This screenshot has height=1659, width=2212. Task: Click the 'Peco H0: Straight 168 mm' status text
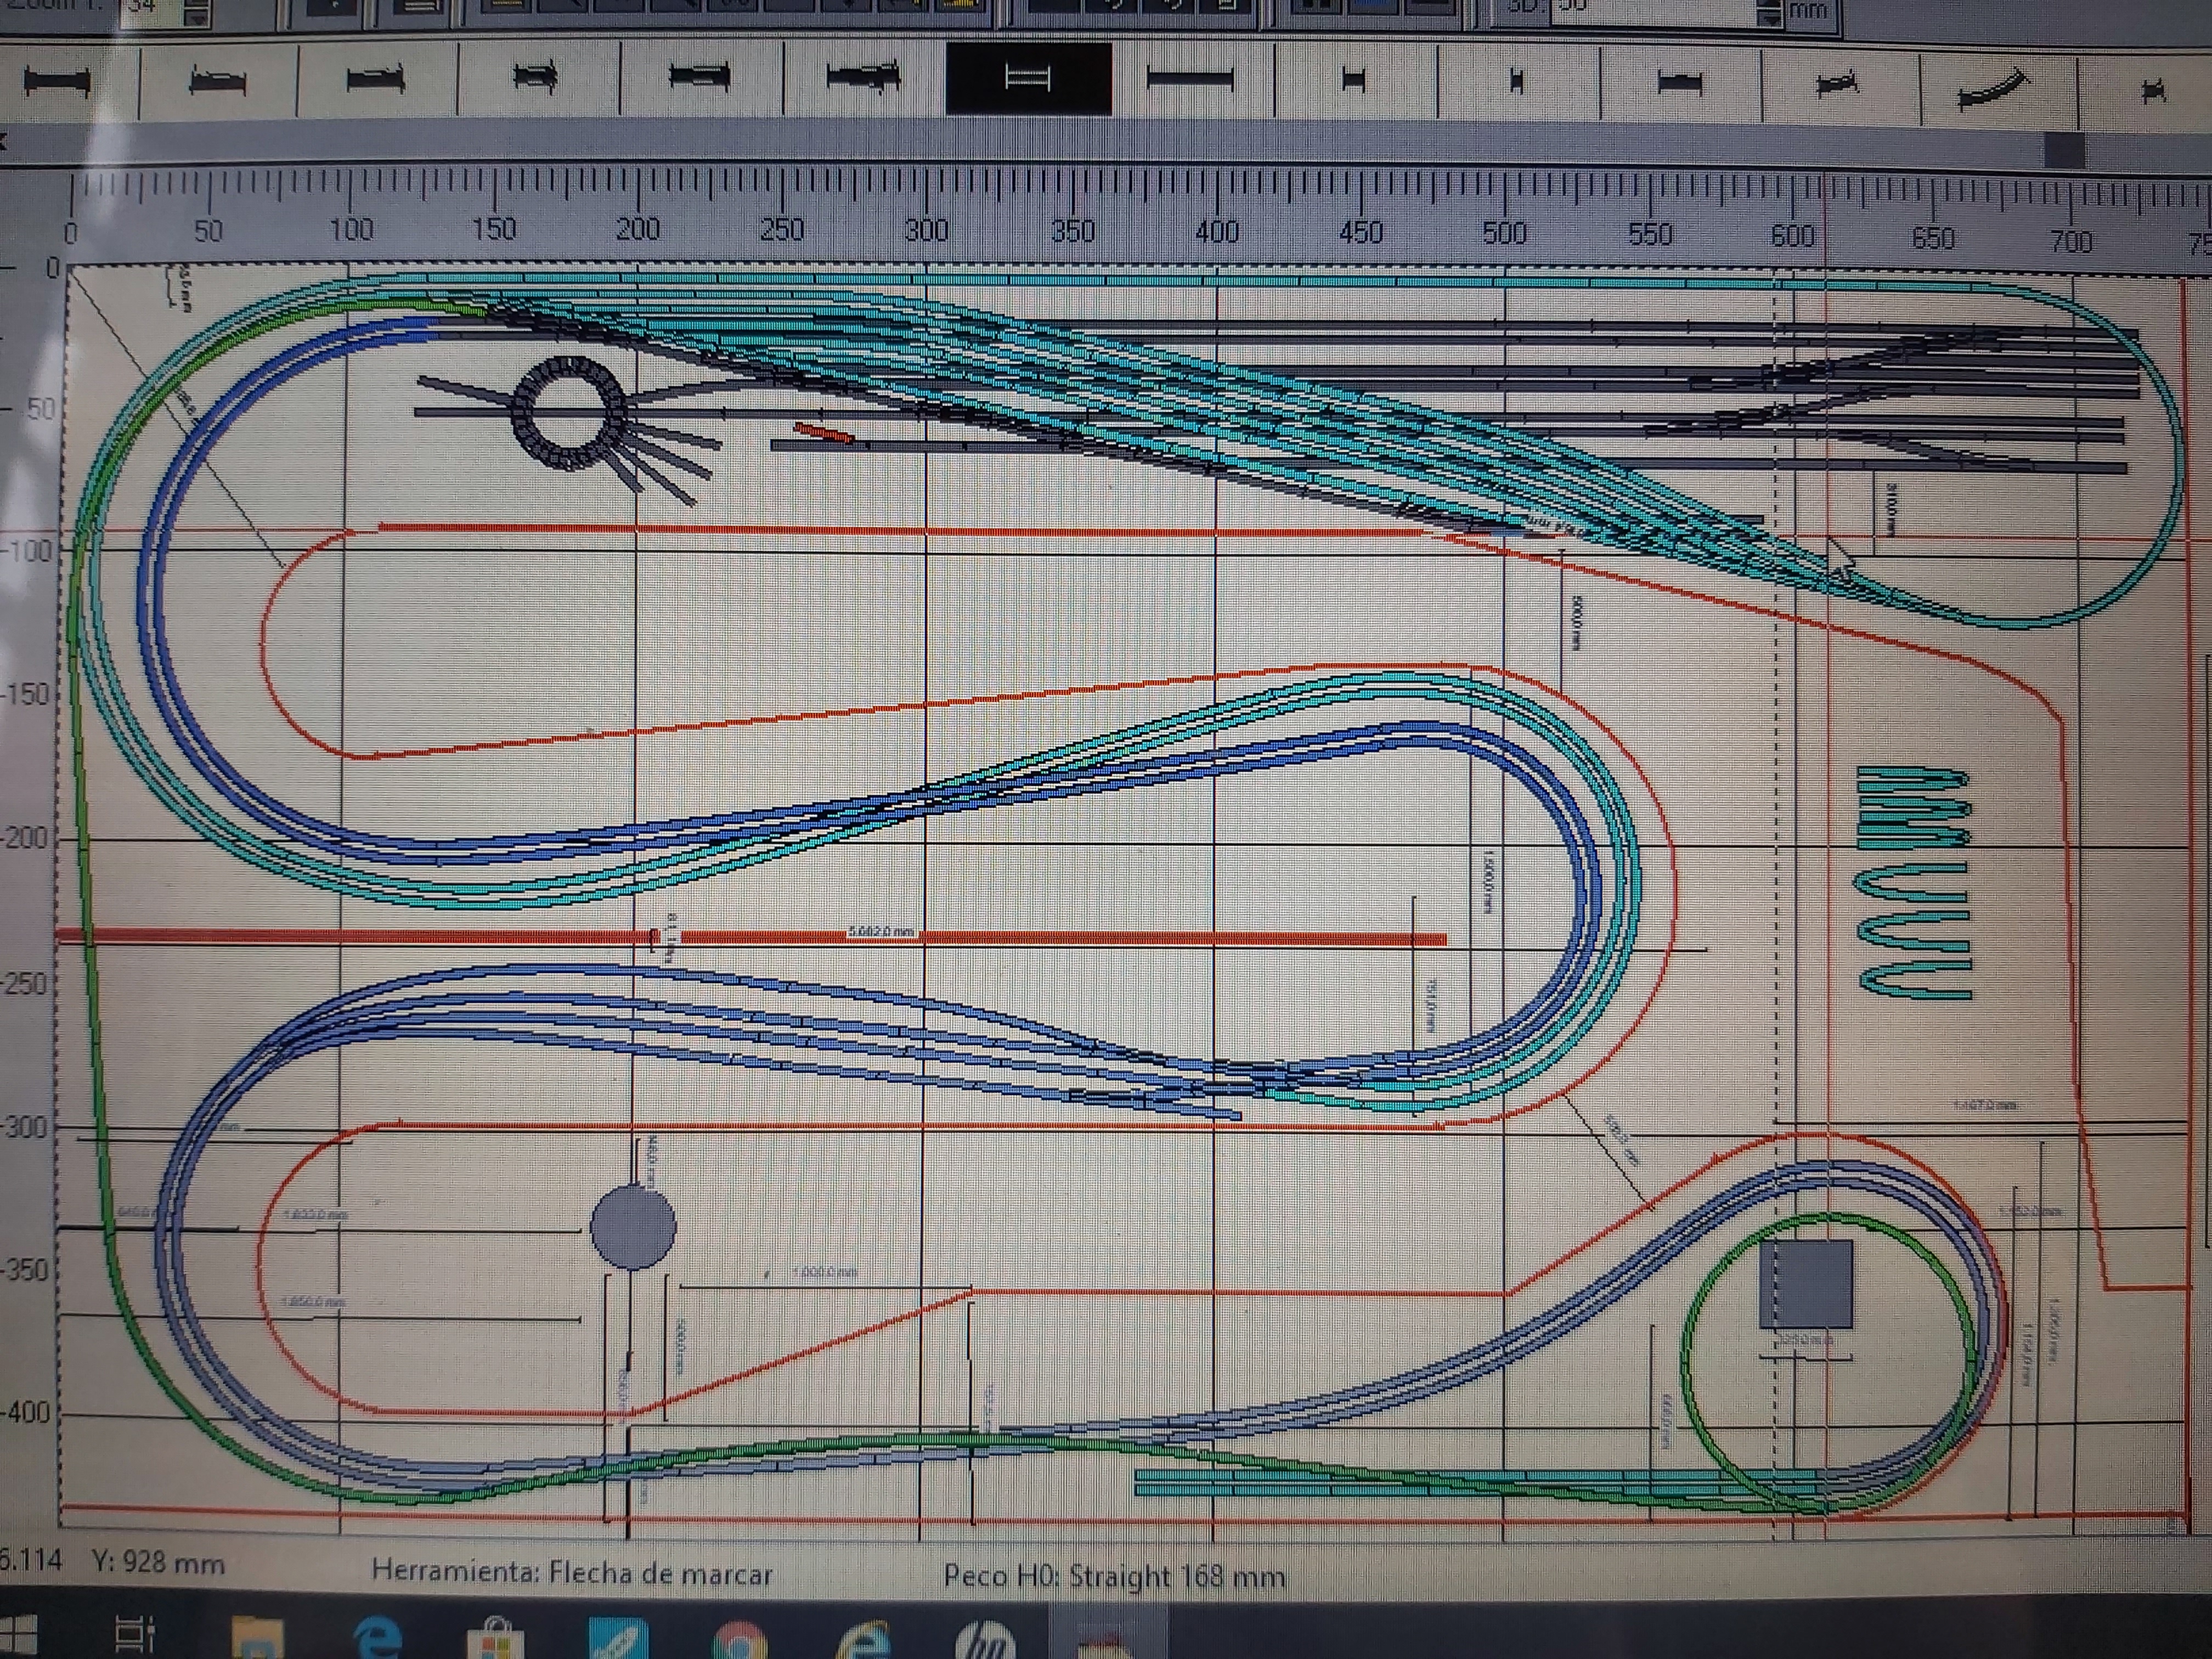pos(1114,1577)
